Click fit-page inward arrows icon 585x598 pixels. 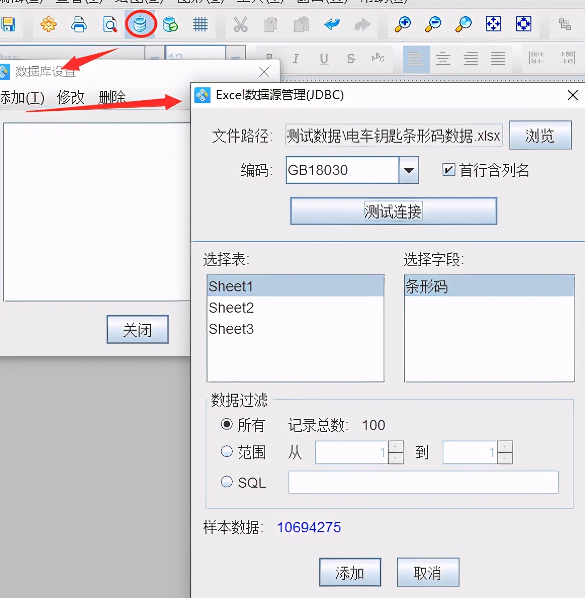coord(524,24)
